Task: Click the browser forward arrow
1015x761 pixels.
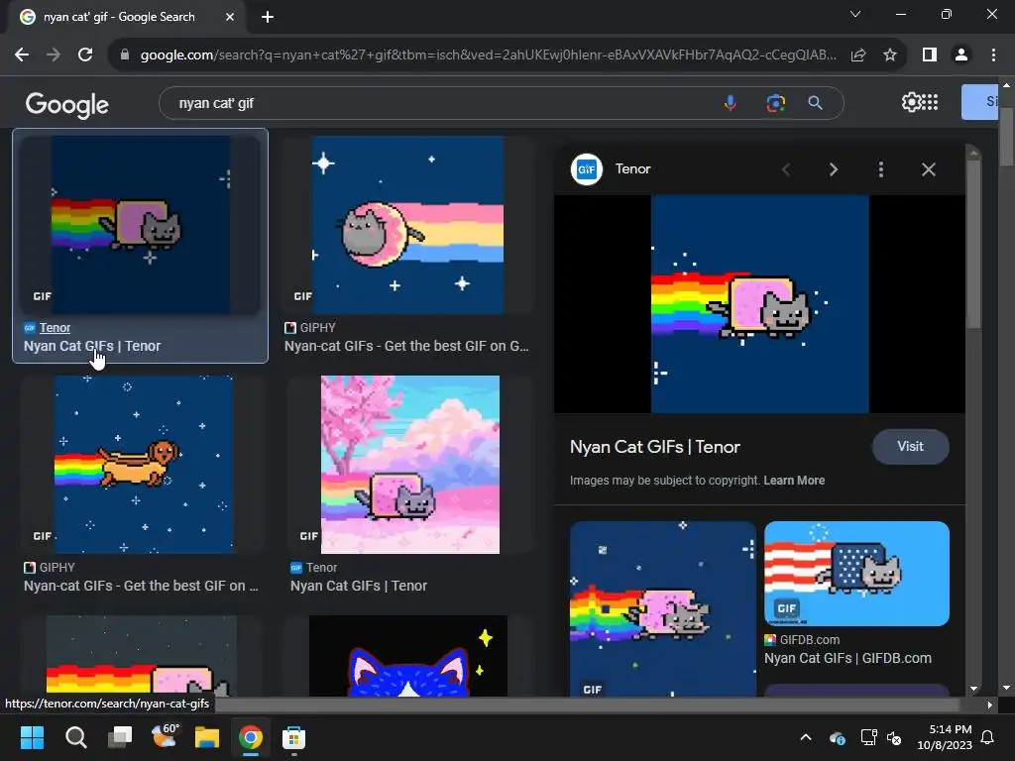Action: point(54,55)
